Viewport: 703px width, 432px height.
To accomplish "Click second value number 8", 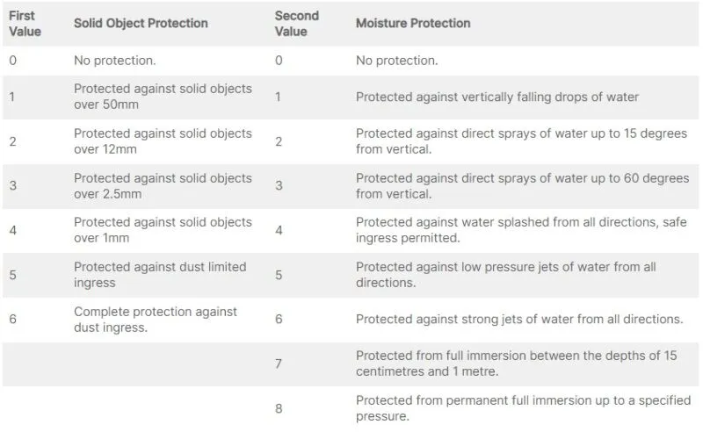I will (279, 408).
